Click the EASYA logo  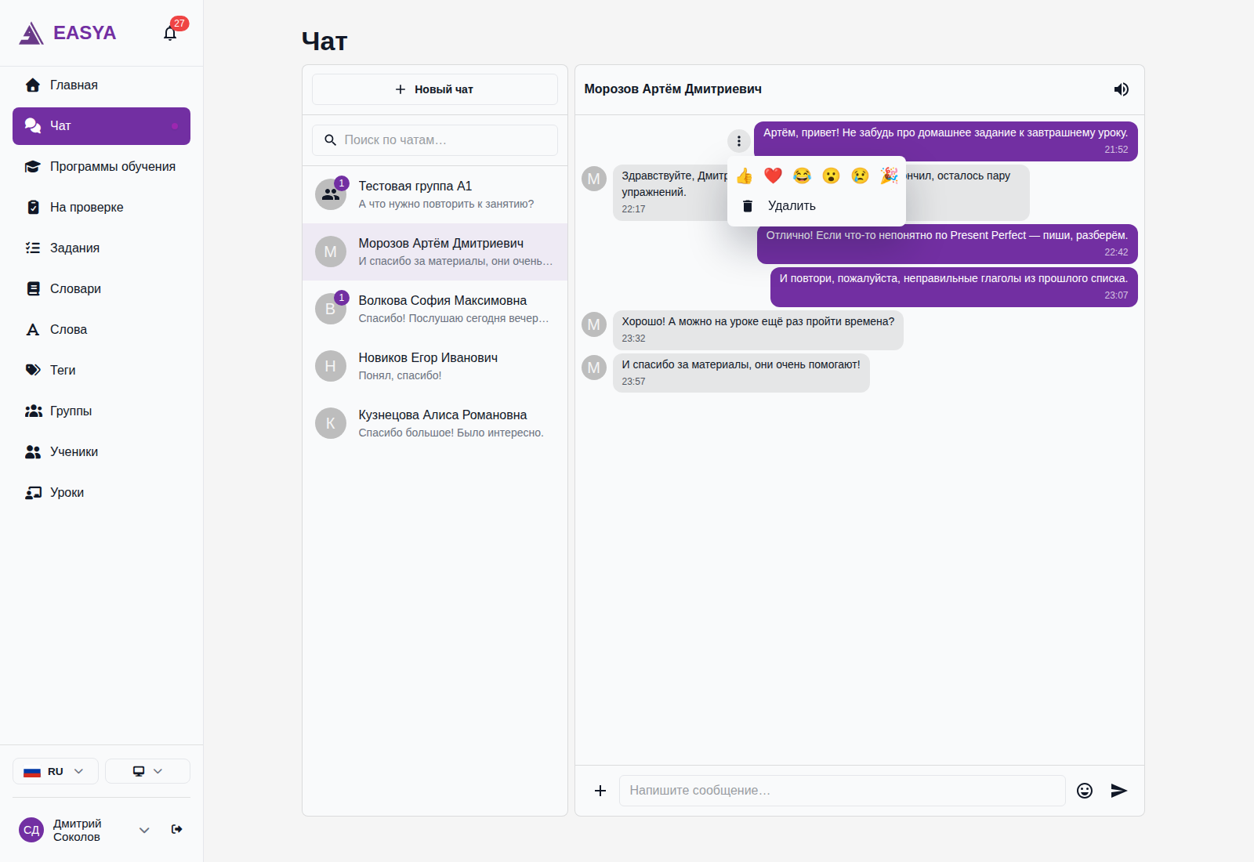[x=67, y=33]
